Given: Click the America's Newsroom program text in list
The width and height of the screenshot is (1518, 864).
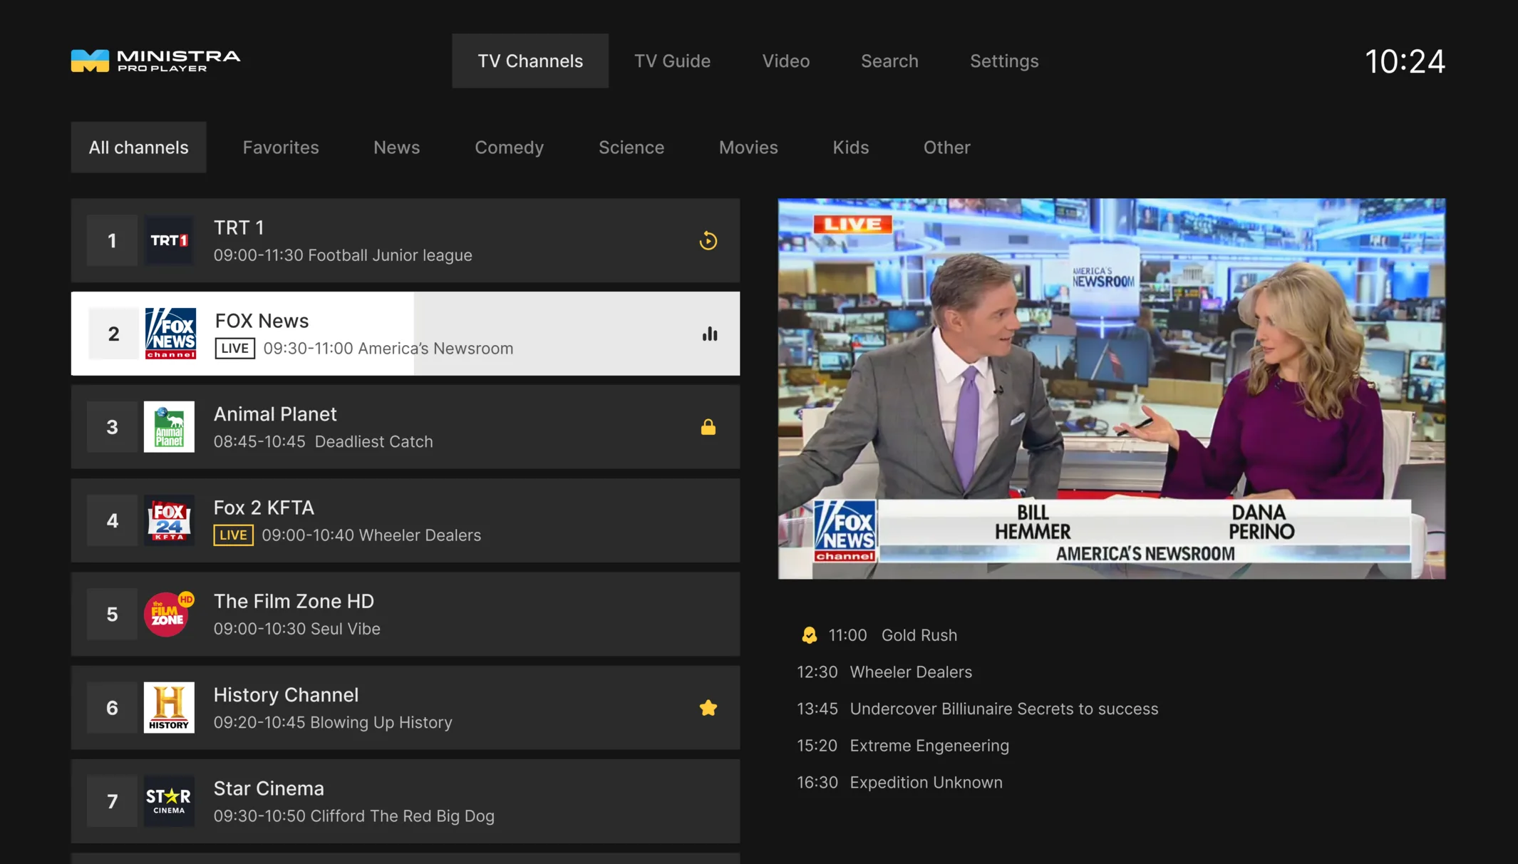Looking at the screenshot, I should pos(435,349).
